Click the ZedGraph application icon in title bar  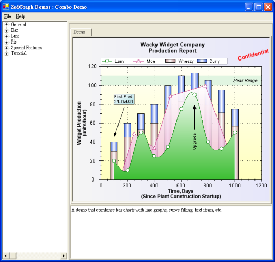coord(6,7)
